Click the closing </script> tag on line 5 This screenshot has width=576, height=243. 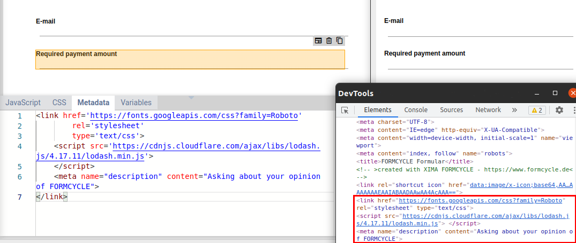(74, 166)
